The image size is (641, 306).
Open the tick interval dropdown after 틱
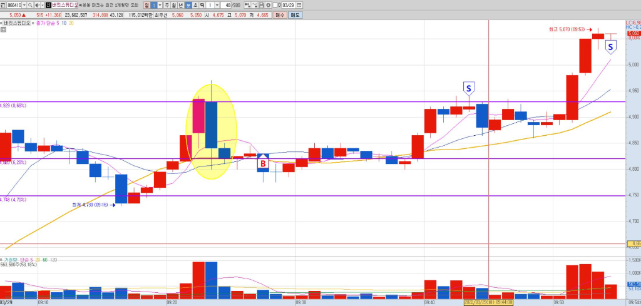coord(217,5)
